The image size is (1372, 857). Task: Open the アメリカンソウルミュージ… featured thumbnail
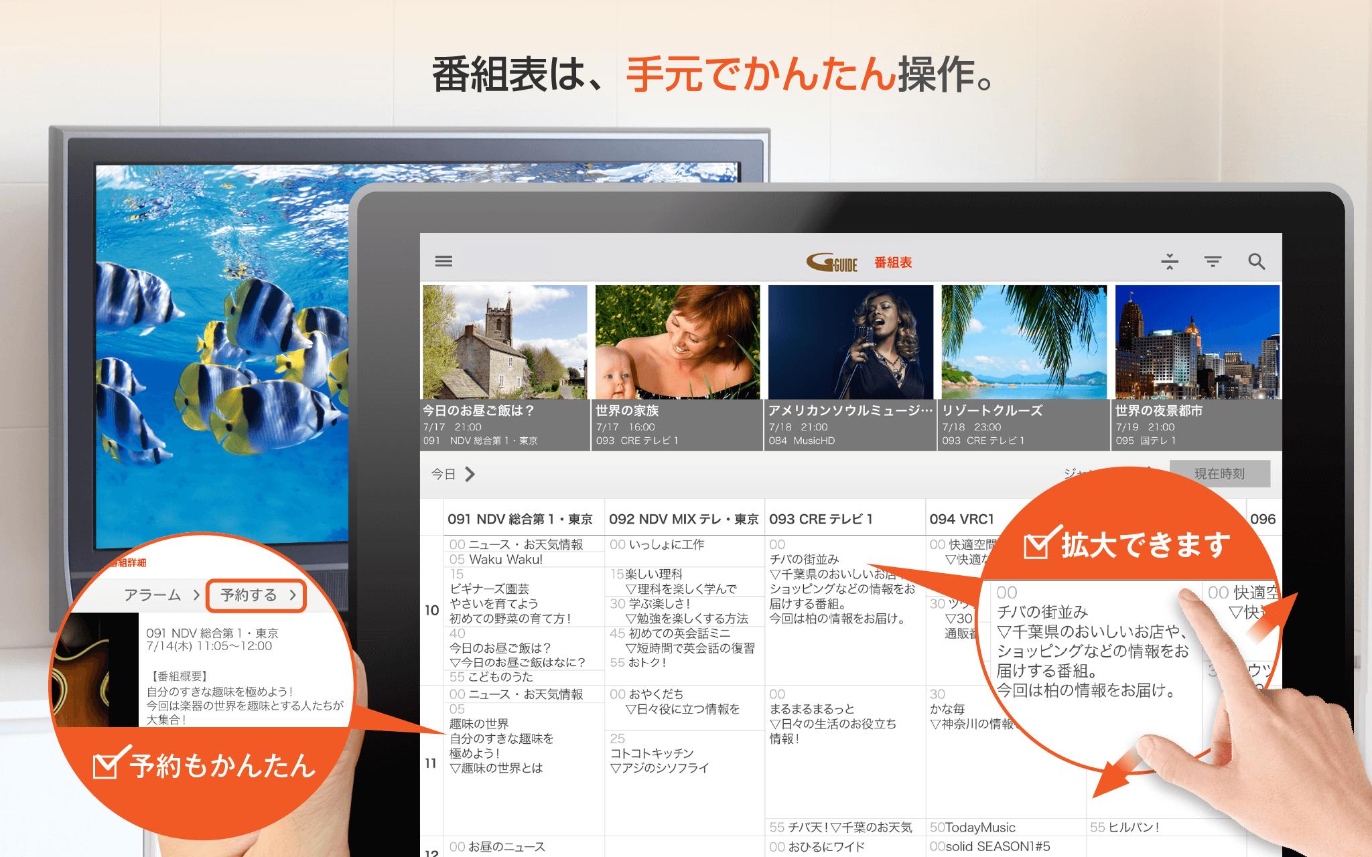pos(851,368)
